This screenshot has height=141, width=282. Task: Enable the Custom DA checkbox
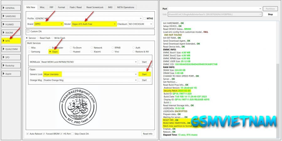(x=28, y=31)
